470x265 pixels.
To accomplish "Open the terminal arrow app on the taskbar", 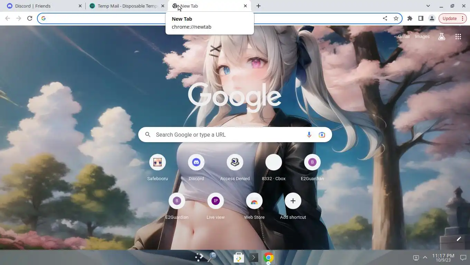I will point(254,257).
